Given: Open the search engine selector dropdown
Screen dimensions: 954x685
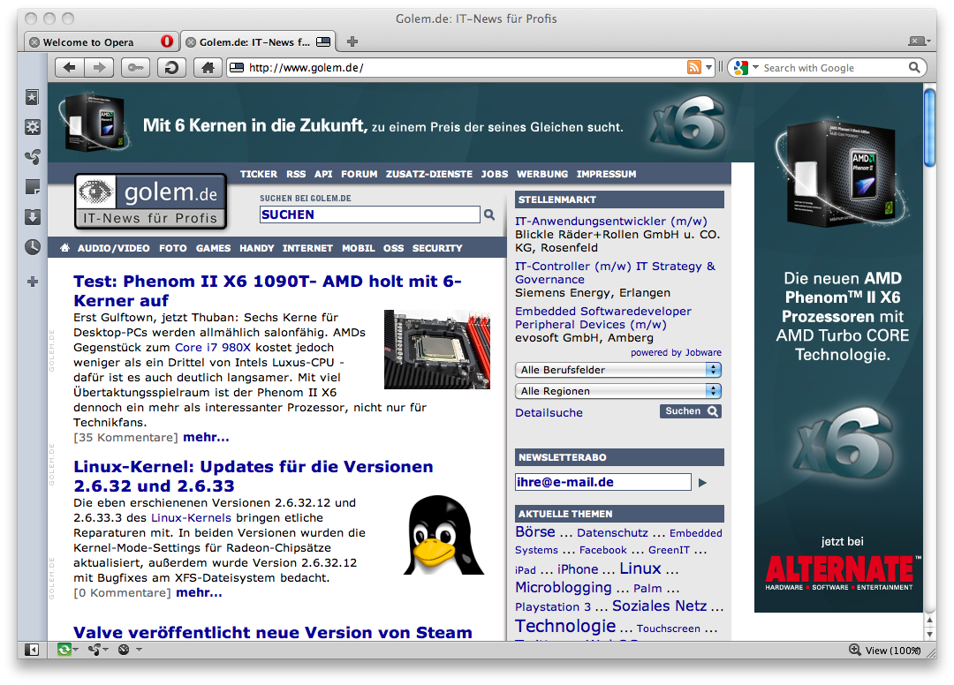Looking at the screenshot, I should coord(751,67).
